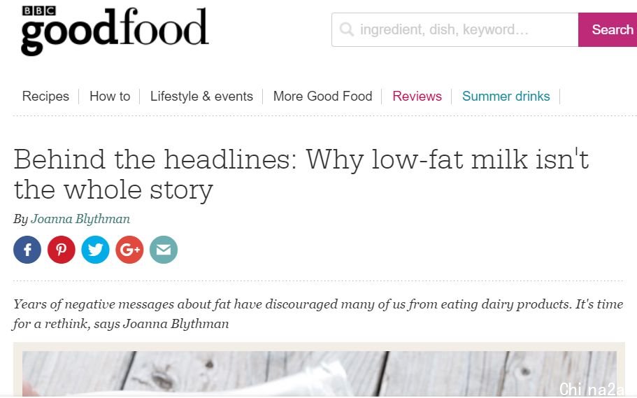
Task: Open Summer drinks section
Action: click(x=506, y=97)
